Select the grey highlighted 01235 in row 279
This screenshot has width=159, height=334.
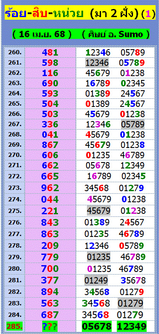coord(99,257)
